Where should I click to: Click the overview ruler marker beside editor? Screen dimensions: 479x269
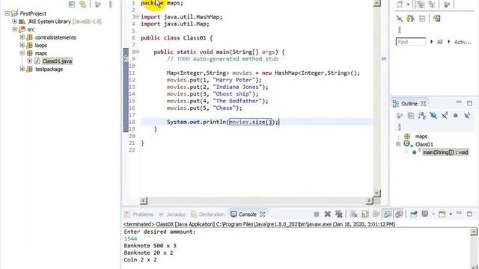[384, 58]
